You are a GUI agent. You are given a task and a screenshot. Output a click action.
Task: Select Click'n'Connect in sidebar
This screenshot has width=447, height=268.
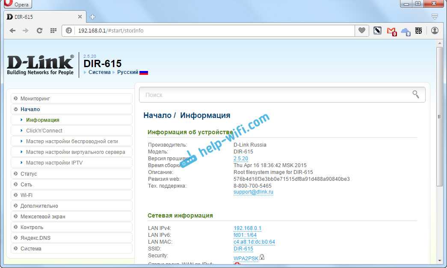(44, 131)
